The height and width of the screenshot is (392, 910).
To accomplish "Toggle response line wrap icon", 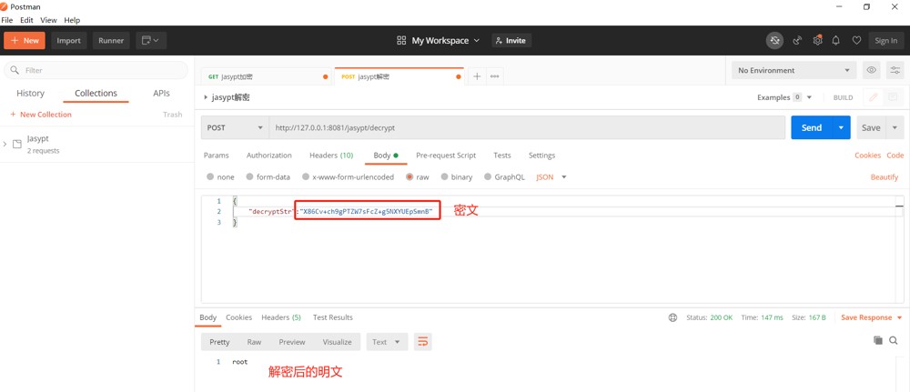I will (x=423, y=342).
